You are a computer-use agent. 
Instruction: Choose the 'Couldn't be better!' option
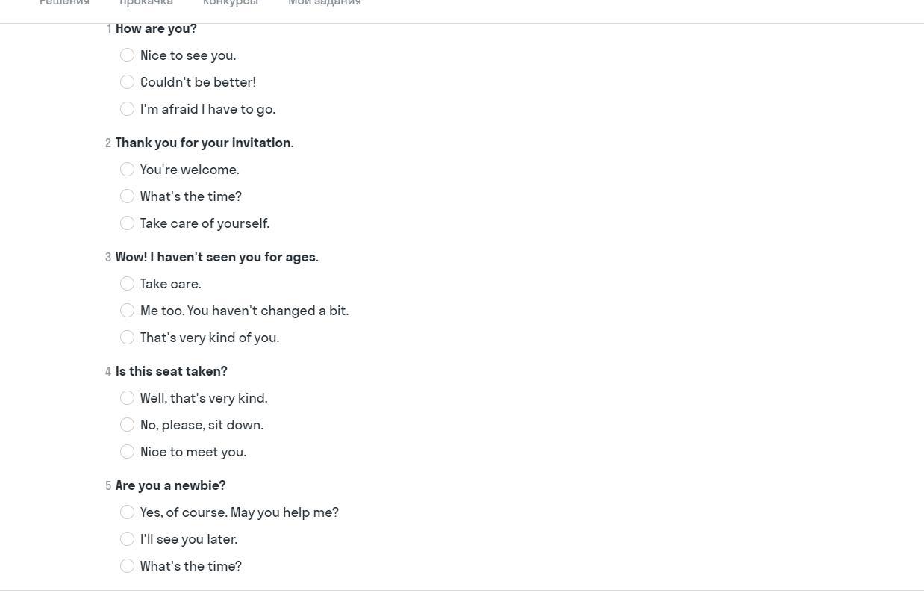click(127, 82)
